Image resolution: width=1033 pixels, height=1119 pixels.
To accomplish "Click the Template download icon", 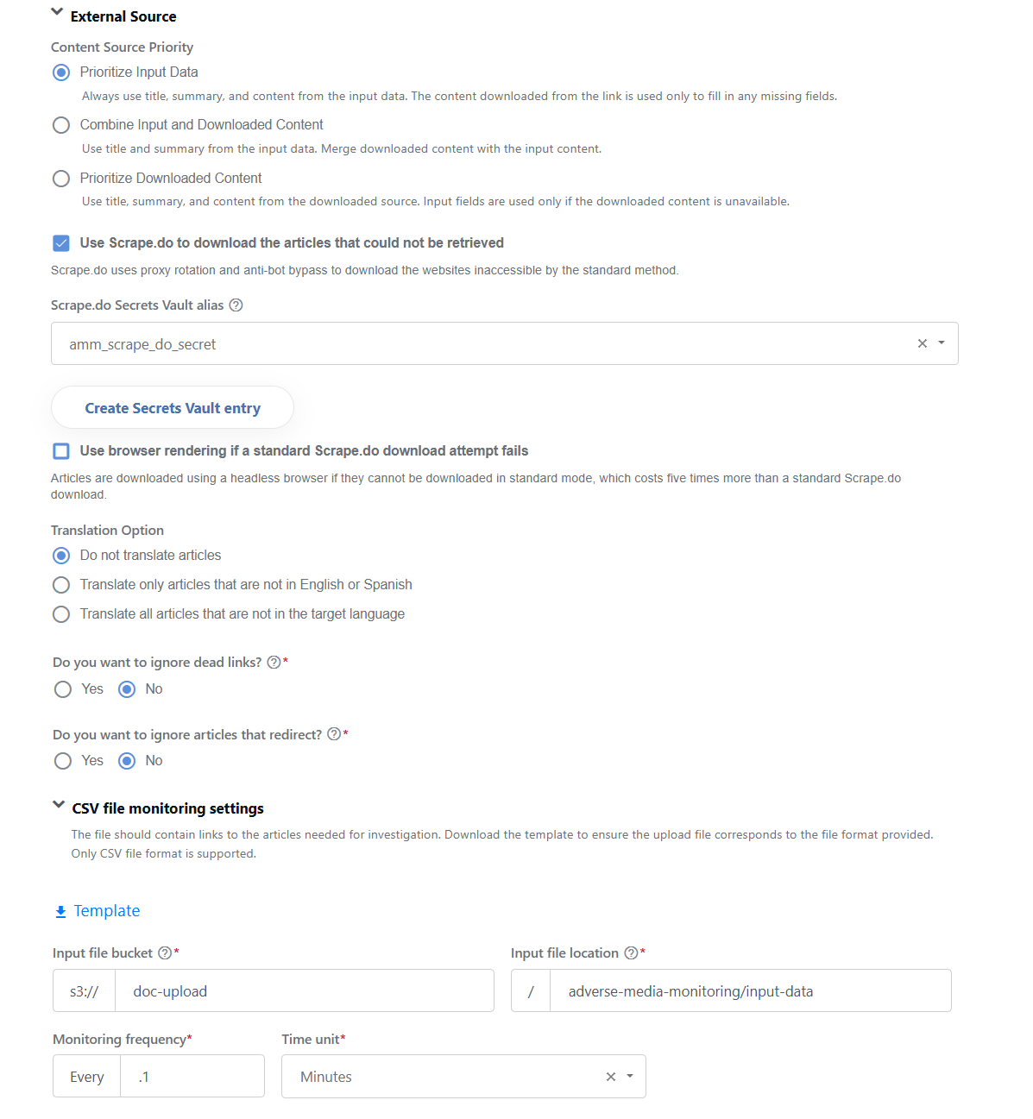I will pyautogui.click(x=60, y=912).
